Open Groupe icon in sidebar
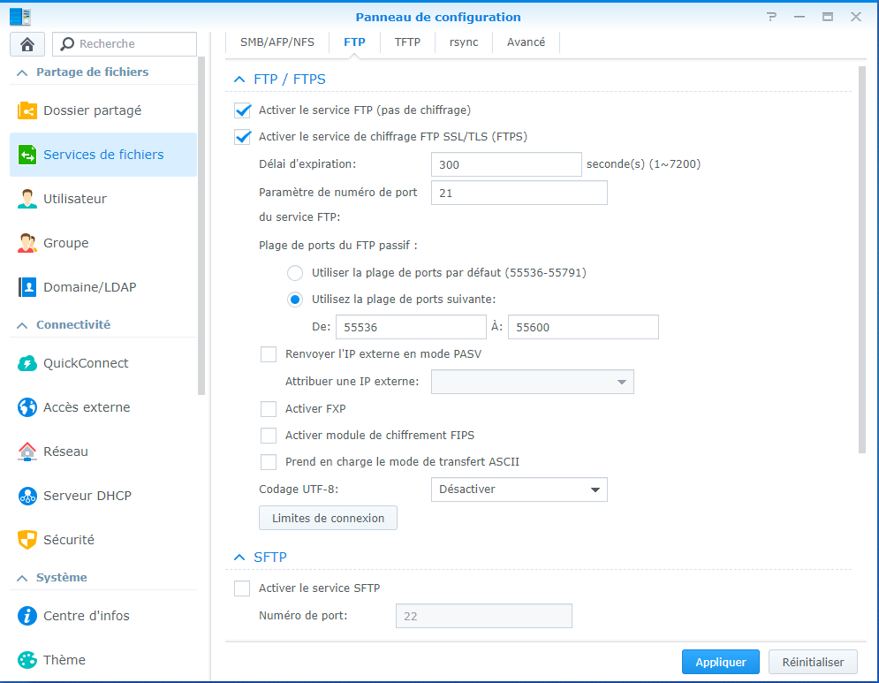 pyautogui.click(x=27, y=243)
